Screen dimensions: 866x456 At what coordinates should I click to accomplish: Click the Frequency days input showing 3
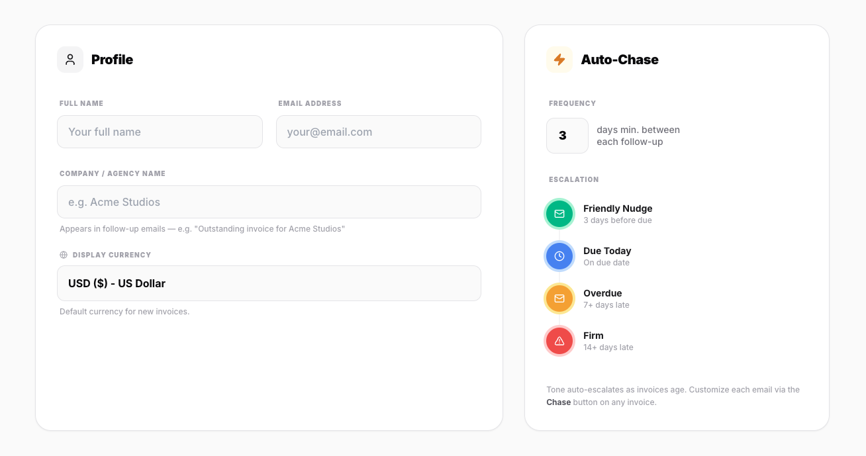coord(567,135)
